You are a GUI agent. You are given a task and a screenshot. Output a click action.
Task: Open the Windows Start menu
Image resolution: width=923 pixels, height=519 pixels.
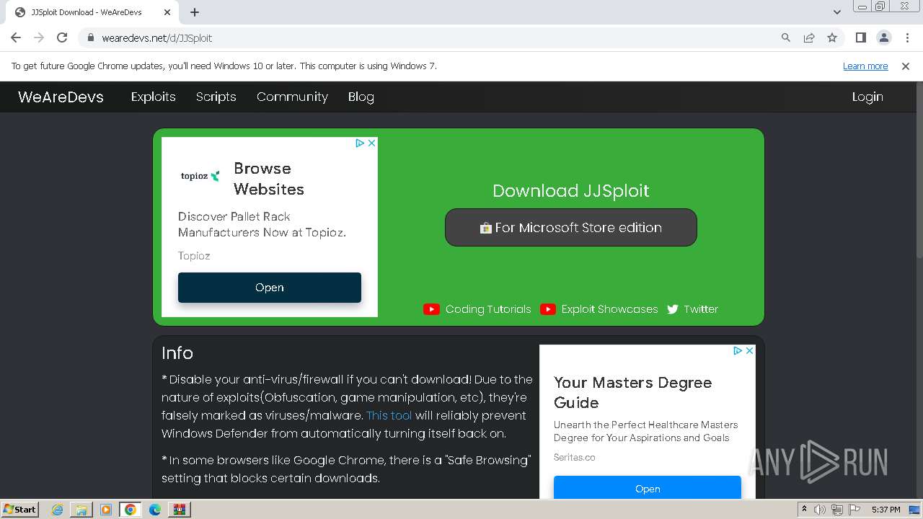(x=20, y=509)
